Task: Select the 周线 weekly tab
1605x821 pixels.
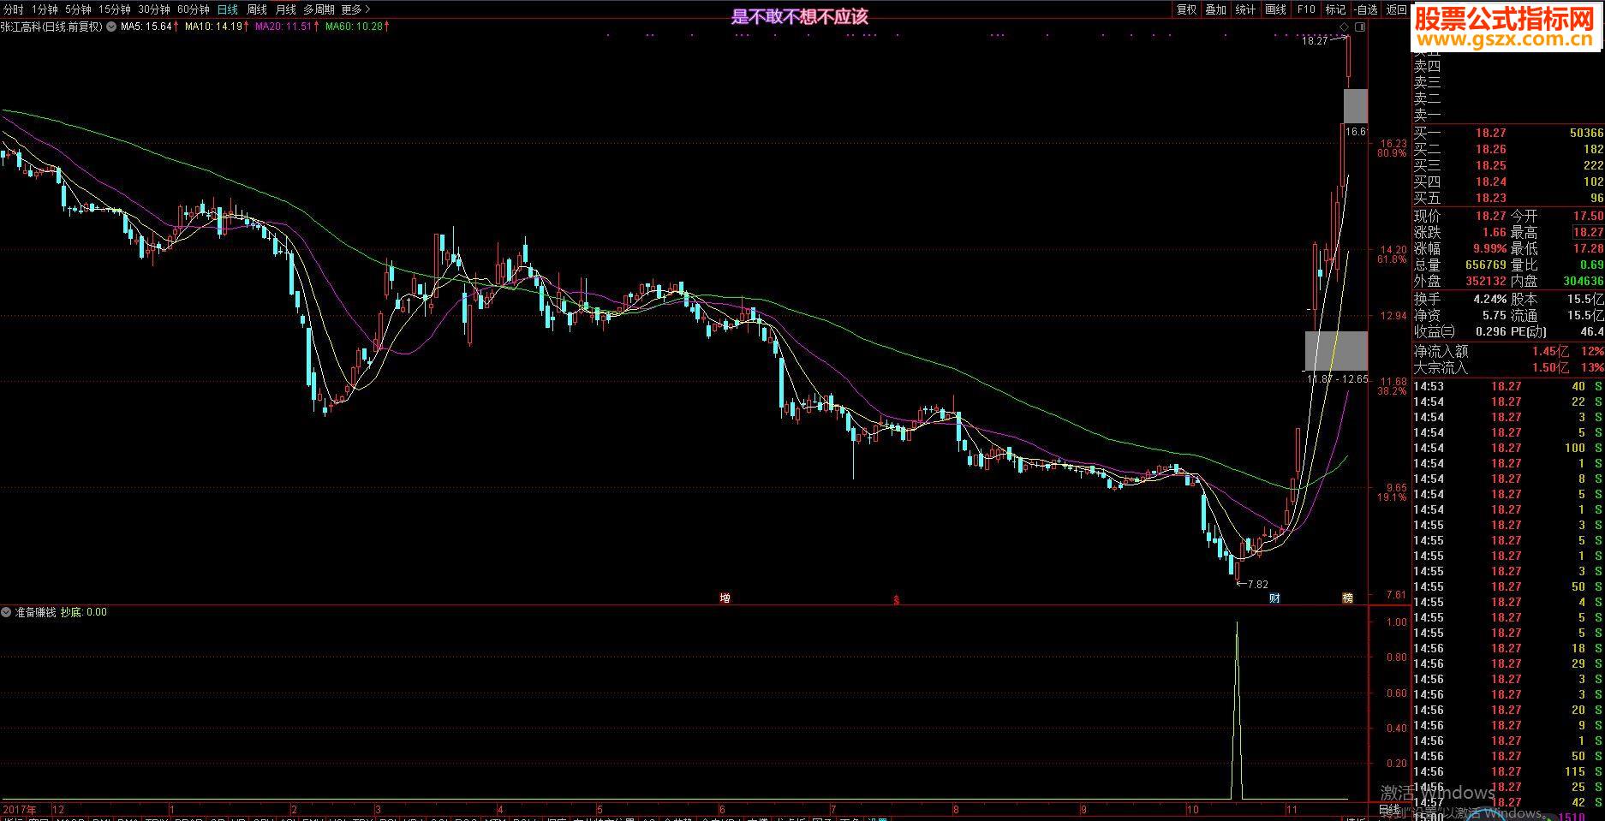Action: 257,9
